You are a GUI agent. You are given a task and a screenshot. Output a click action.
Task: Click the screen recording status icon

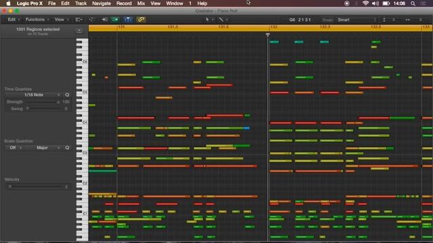[x=347, y=3]
